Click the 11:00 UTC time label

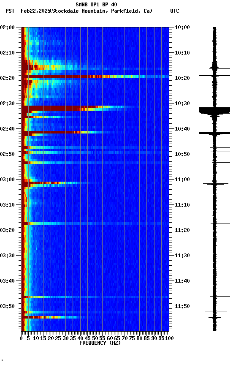click(182, 180)
